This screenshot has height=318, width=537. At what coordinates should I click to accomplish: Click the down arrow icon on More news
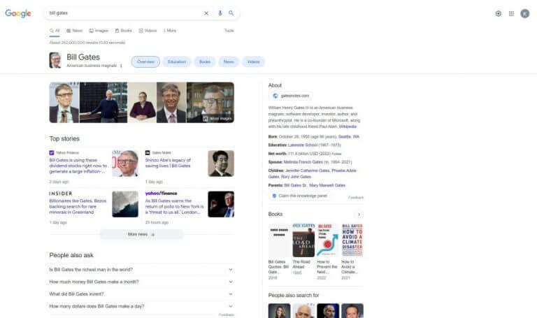pyautogui.click(x=153, y=234)
